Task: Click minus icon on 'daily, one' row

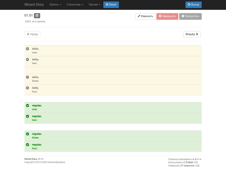Action: click(x=28, y=49)
